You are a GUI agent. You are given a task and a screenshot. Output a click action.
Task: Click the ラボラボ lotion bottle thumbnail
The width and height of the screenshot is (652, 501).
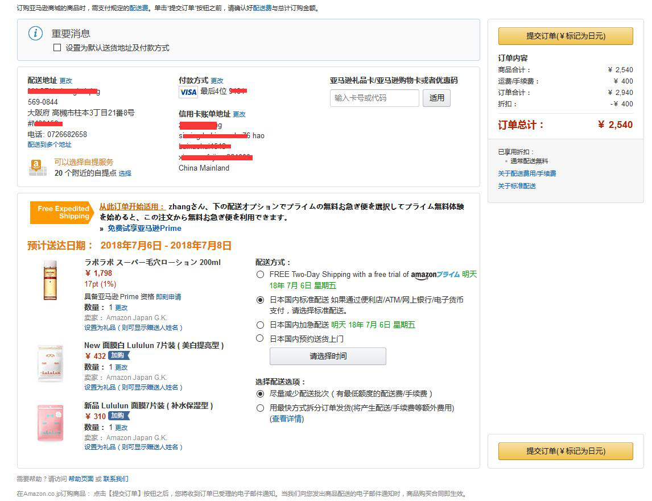pyautogui.click(x=50, y=280)
